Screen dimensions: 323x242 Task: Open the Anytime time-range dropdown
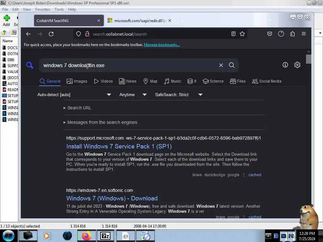click(x=133, y=95)
